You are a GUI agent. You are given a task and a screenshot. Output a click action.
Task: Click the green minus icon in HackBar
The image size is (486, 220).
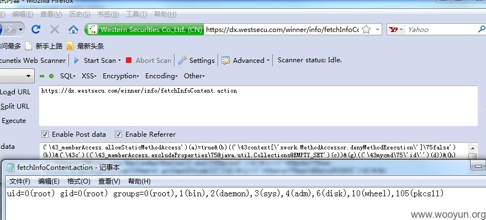42,76
